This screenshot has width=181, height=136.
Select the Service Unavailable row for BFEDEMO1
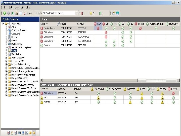[110, 28]
